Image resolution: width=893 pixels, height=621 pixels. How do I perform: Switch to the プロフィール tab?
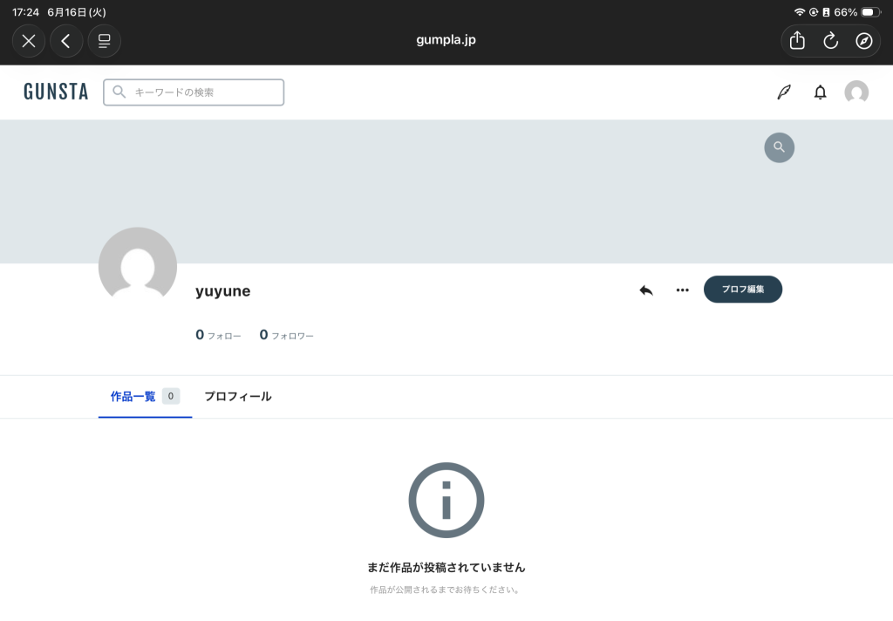point(238,397)
